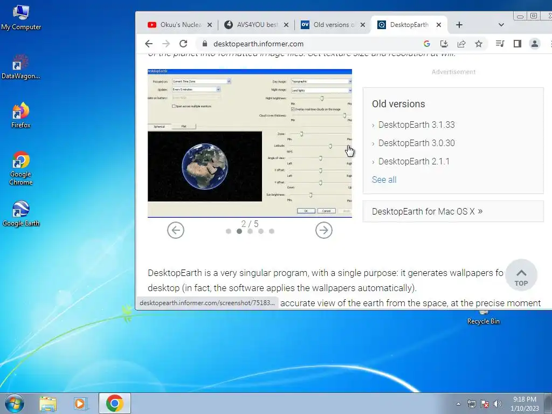Open Windows Explorer from the taskbar
The image size is (552, 414).
pyautogui.click(x=48, y=403)
